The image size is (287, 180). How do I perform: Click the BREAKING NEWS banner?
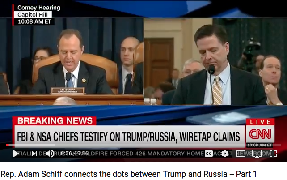(x=55, y=121)
